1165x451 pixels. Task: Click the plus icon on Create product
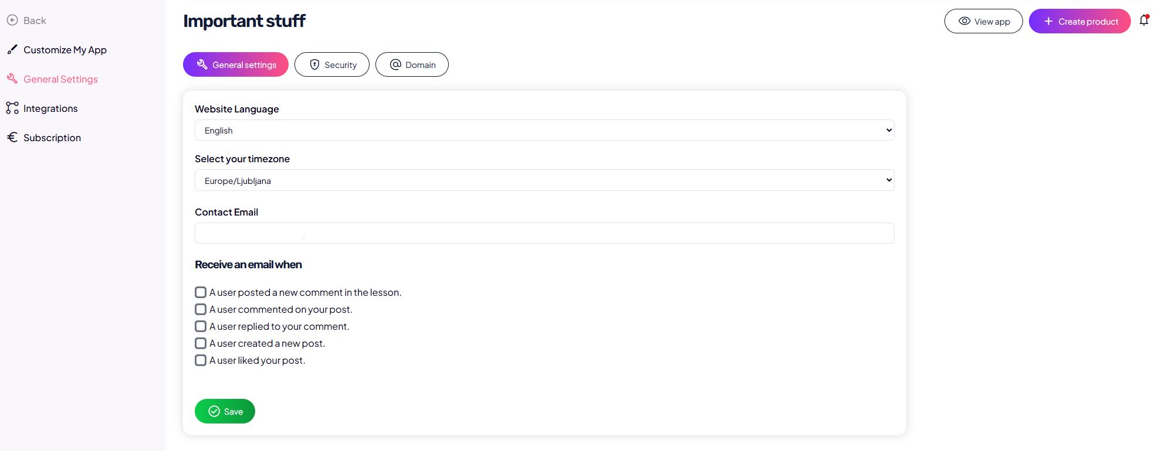(1048, 21)
